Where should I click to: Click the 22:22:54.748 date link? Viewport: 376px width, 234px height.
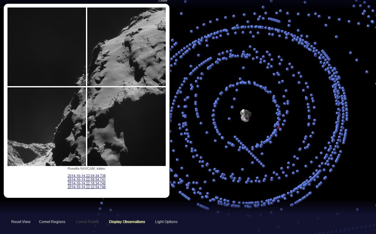click(87, 187)
